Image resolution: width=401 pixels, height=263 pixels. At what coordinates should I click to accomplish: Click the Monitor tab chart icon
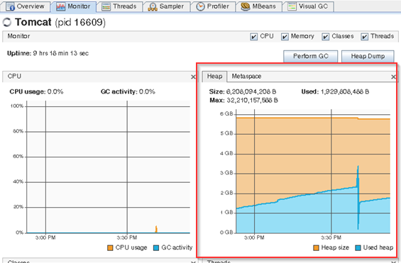pyautogui.click(x=61, y=6)
